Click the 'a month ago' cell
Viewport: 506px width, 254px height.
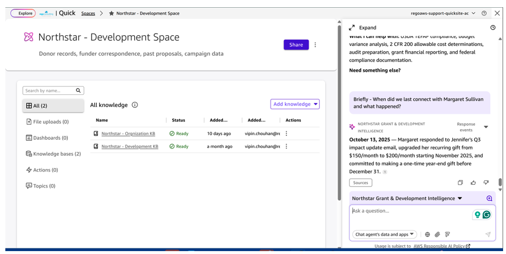click(x=220, y=147)
